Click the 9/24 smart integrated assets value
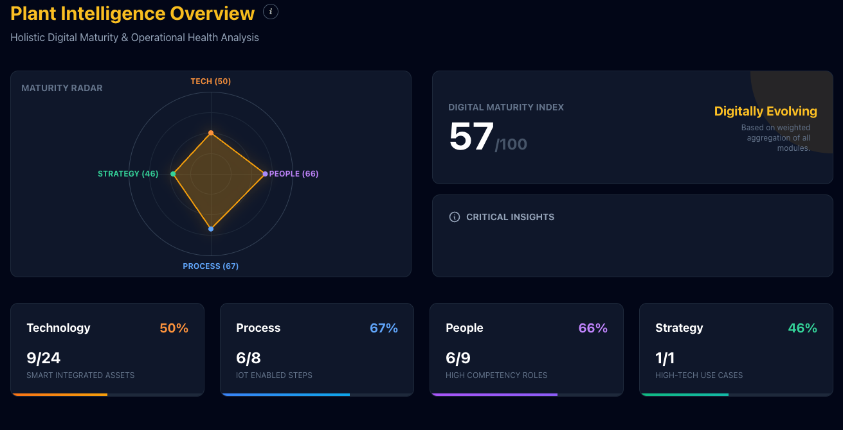843x430 pixels. (44, 357)
